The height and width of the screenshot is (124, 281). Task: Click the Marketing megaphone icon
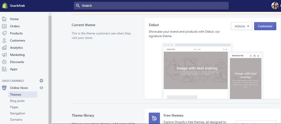pos(4,55)
